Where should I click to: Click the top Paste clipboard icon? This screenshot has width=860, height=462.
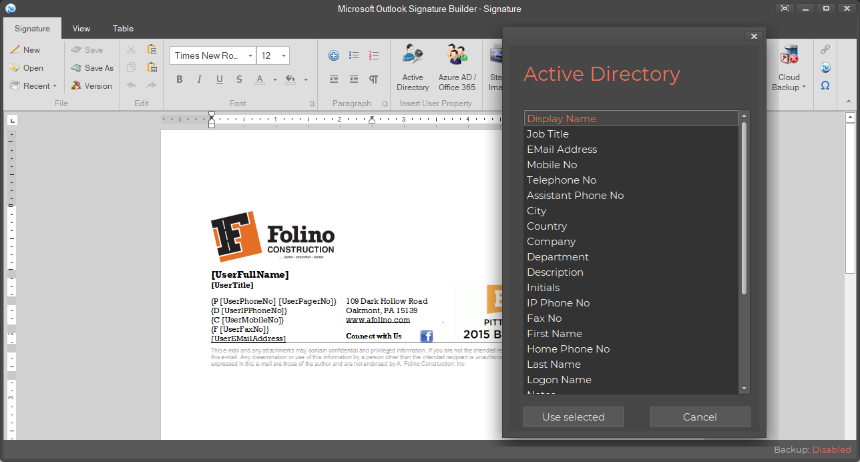pos(152,49)
